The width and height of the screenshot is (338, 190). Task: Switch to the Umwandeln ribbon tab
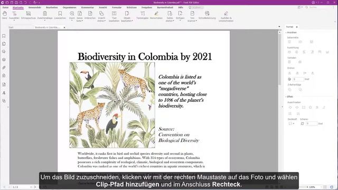[x=35, y=7]
